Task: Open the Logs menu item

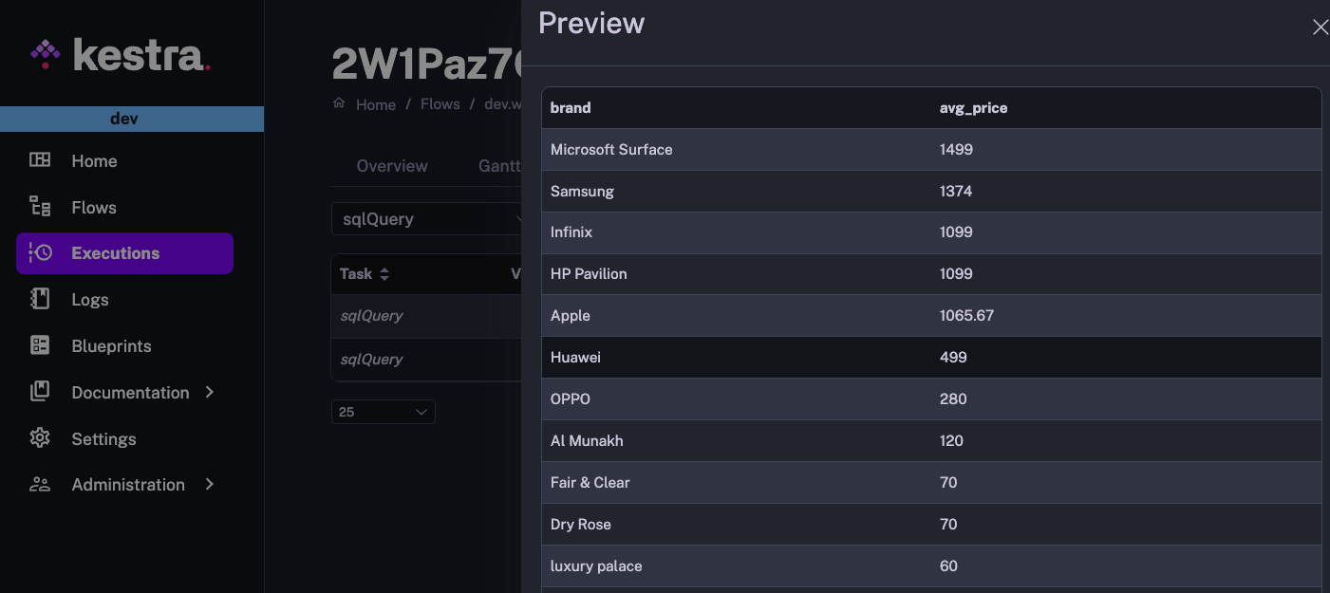Action: 90,300
